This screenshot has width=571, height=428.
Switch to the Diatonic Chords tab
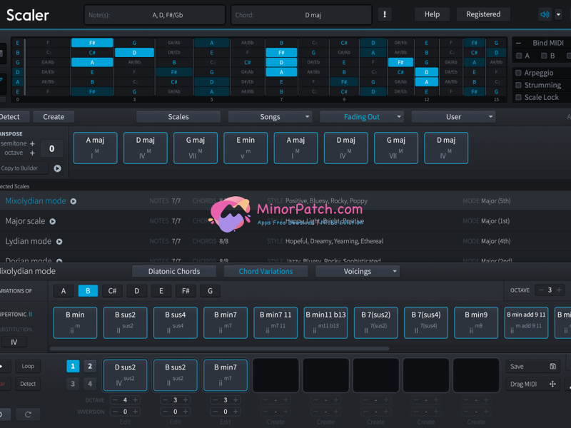click(x=174, y=271)
